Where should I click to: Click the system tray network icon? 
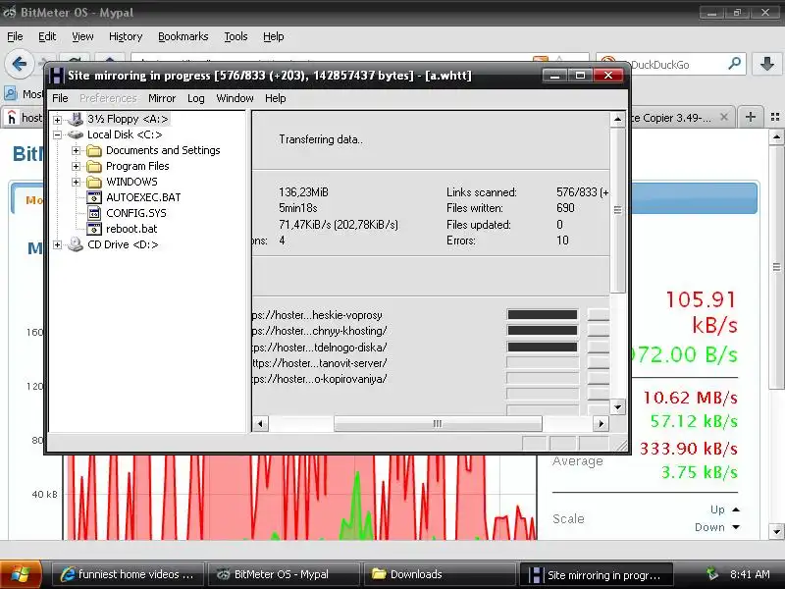[712, 573]
